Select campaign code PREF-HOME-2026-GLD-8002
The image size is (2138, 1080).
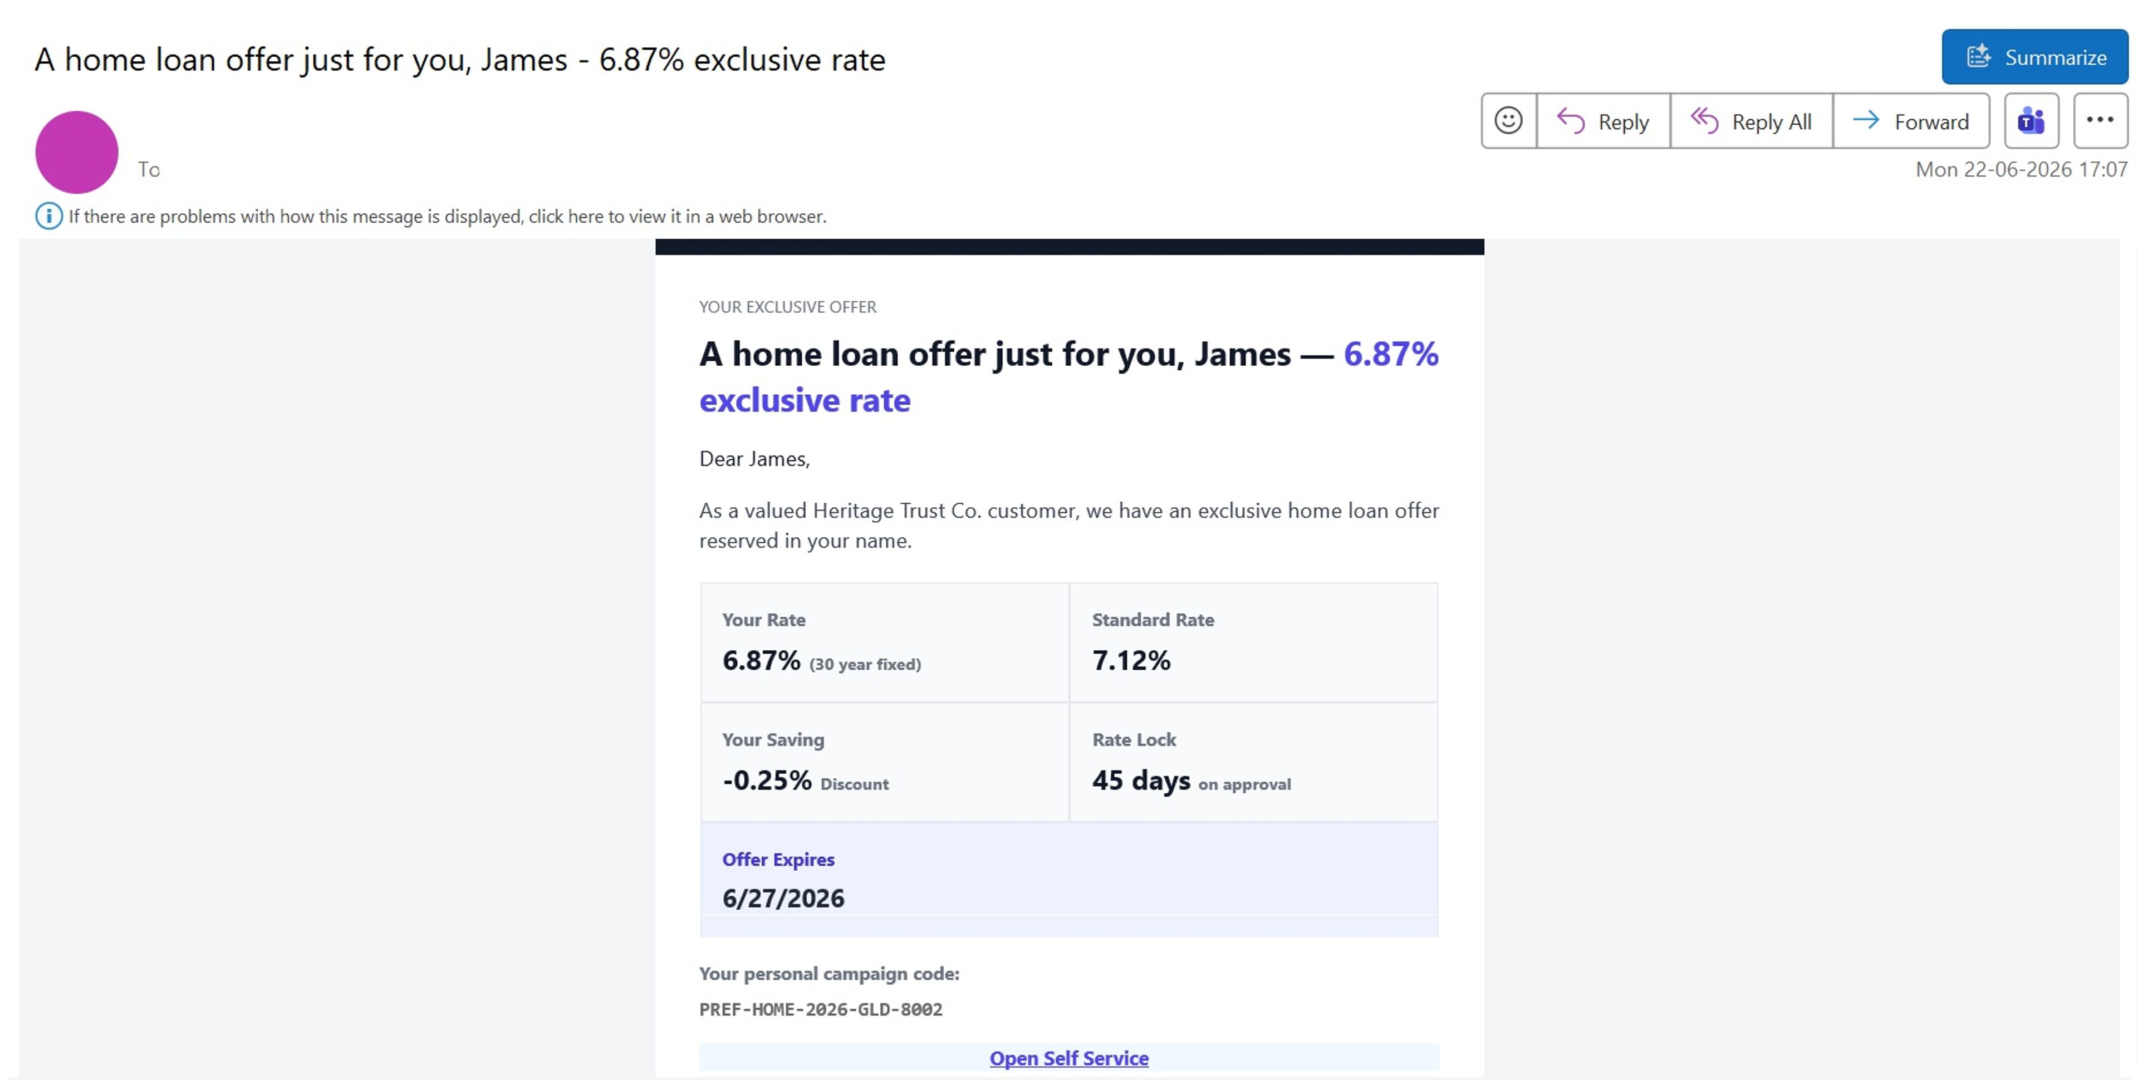(x=821, y=1009)
